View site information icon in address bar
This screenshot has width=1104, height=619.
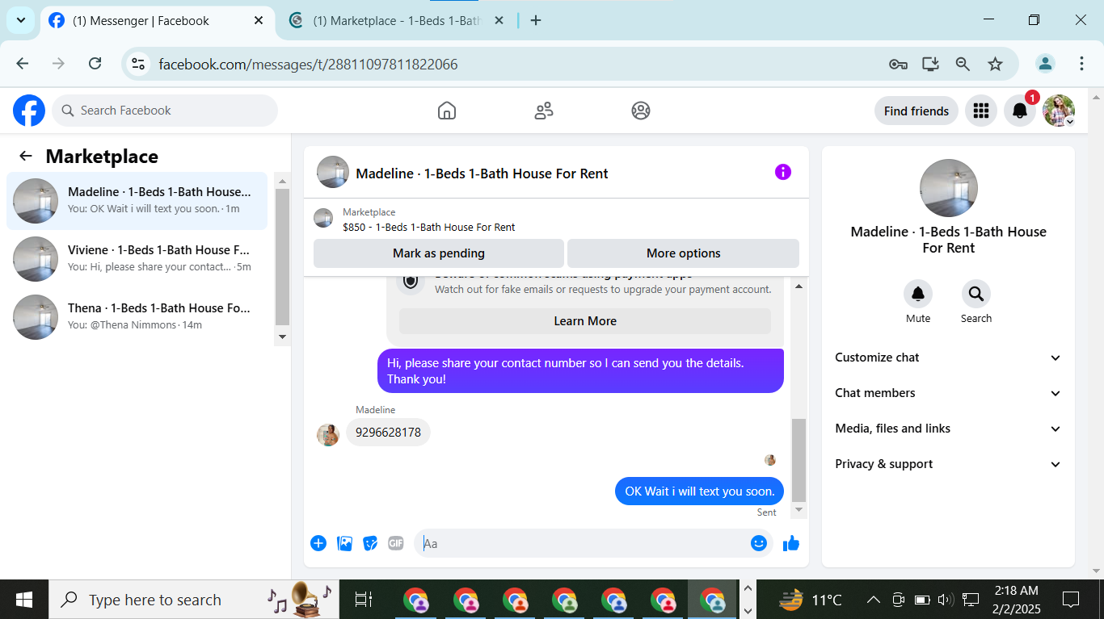(138, 64)
